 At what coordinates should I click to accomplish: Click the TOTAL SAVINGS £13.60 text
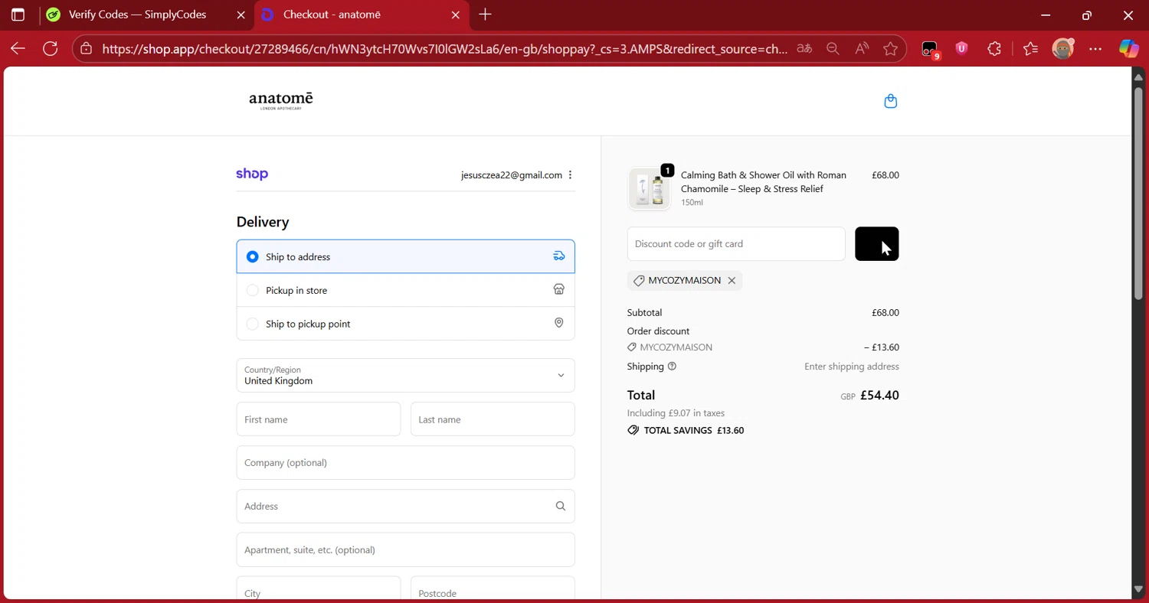(694, 430)
